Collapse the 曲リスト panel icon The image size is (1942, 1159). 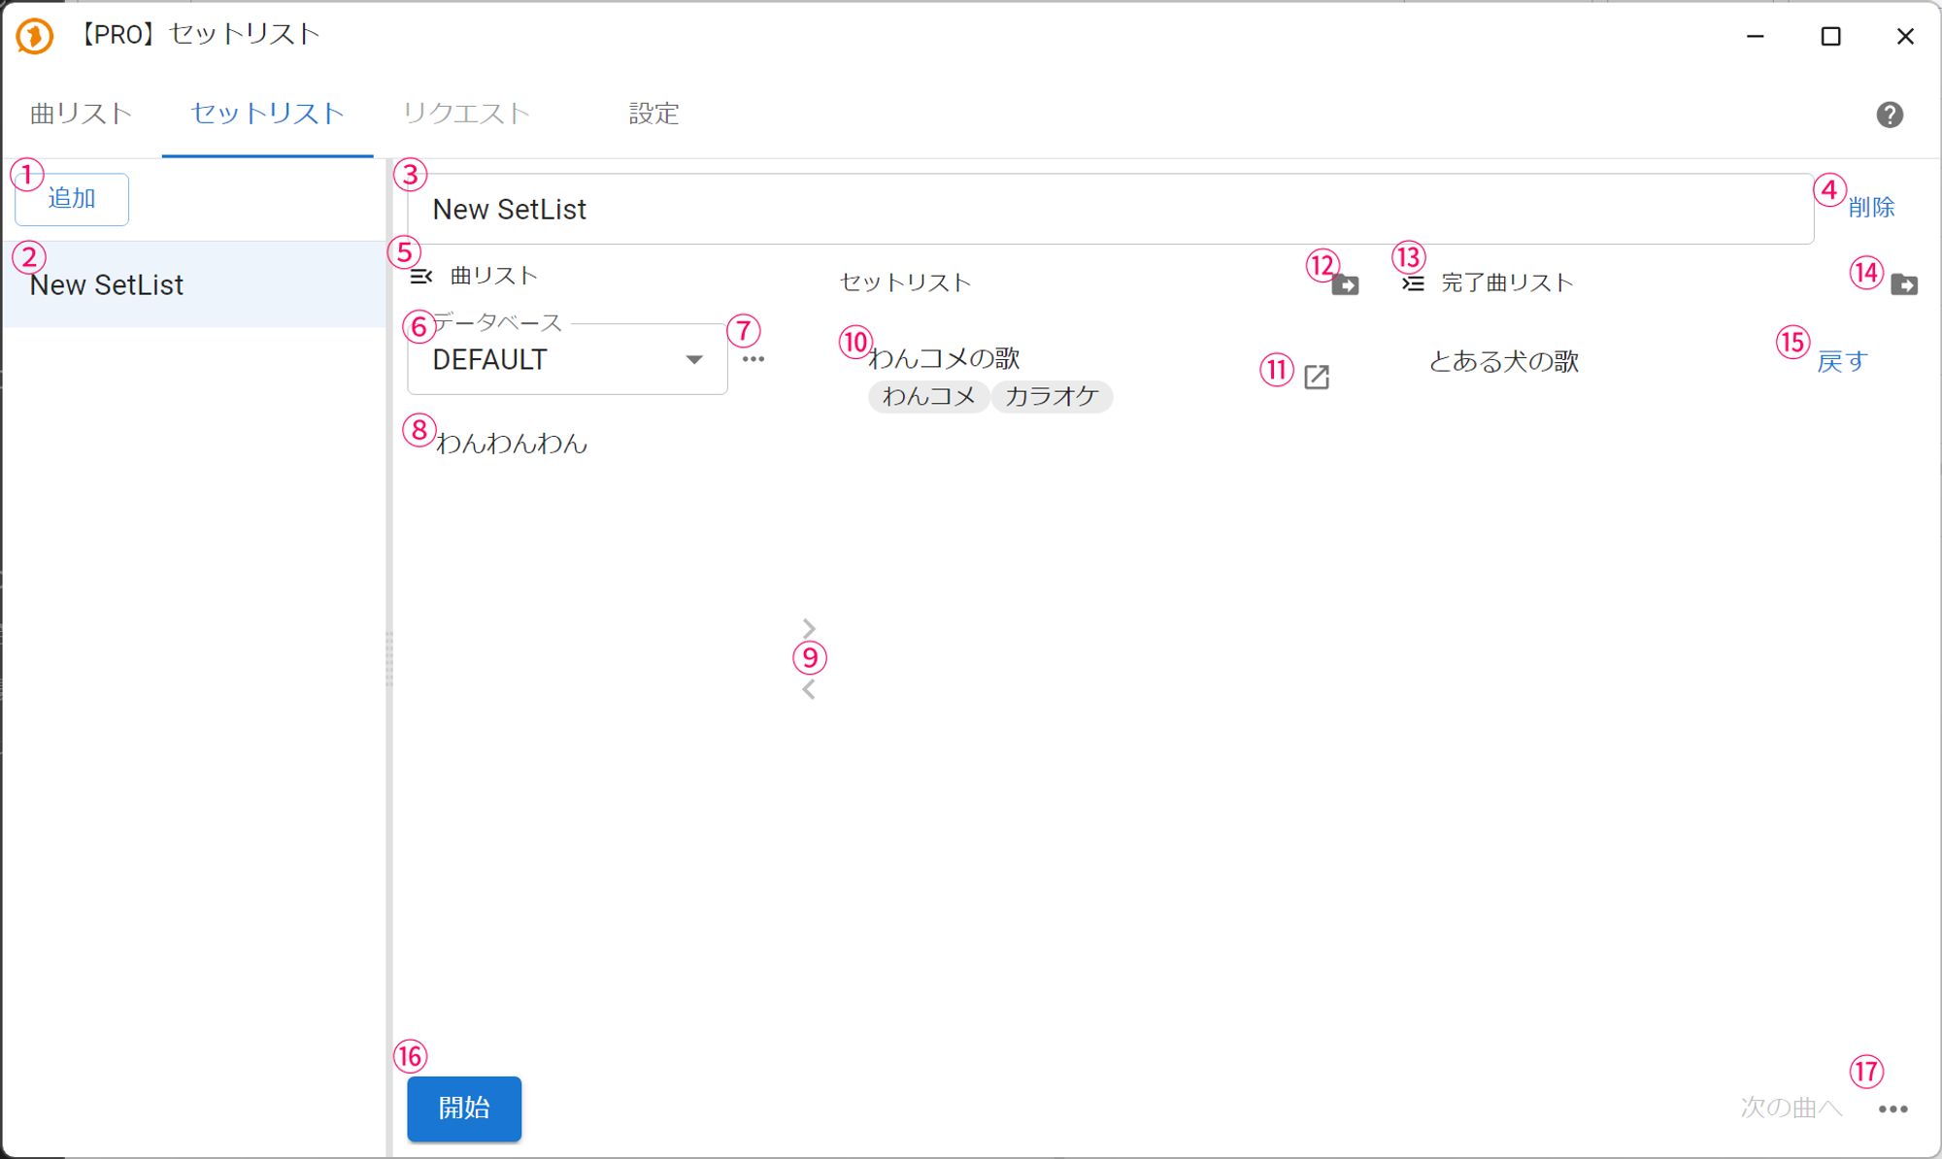click(x=420, y=277)
